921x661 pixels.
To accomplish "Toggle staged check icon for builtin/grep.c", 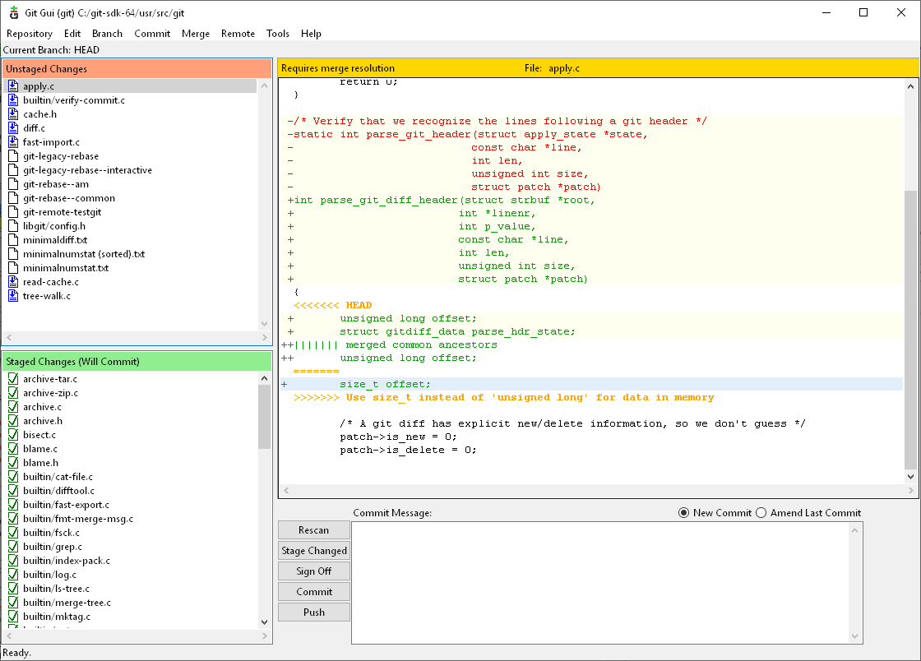I will [13, 547].
